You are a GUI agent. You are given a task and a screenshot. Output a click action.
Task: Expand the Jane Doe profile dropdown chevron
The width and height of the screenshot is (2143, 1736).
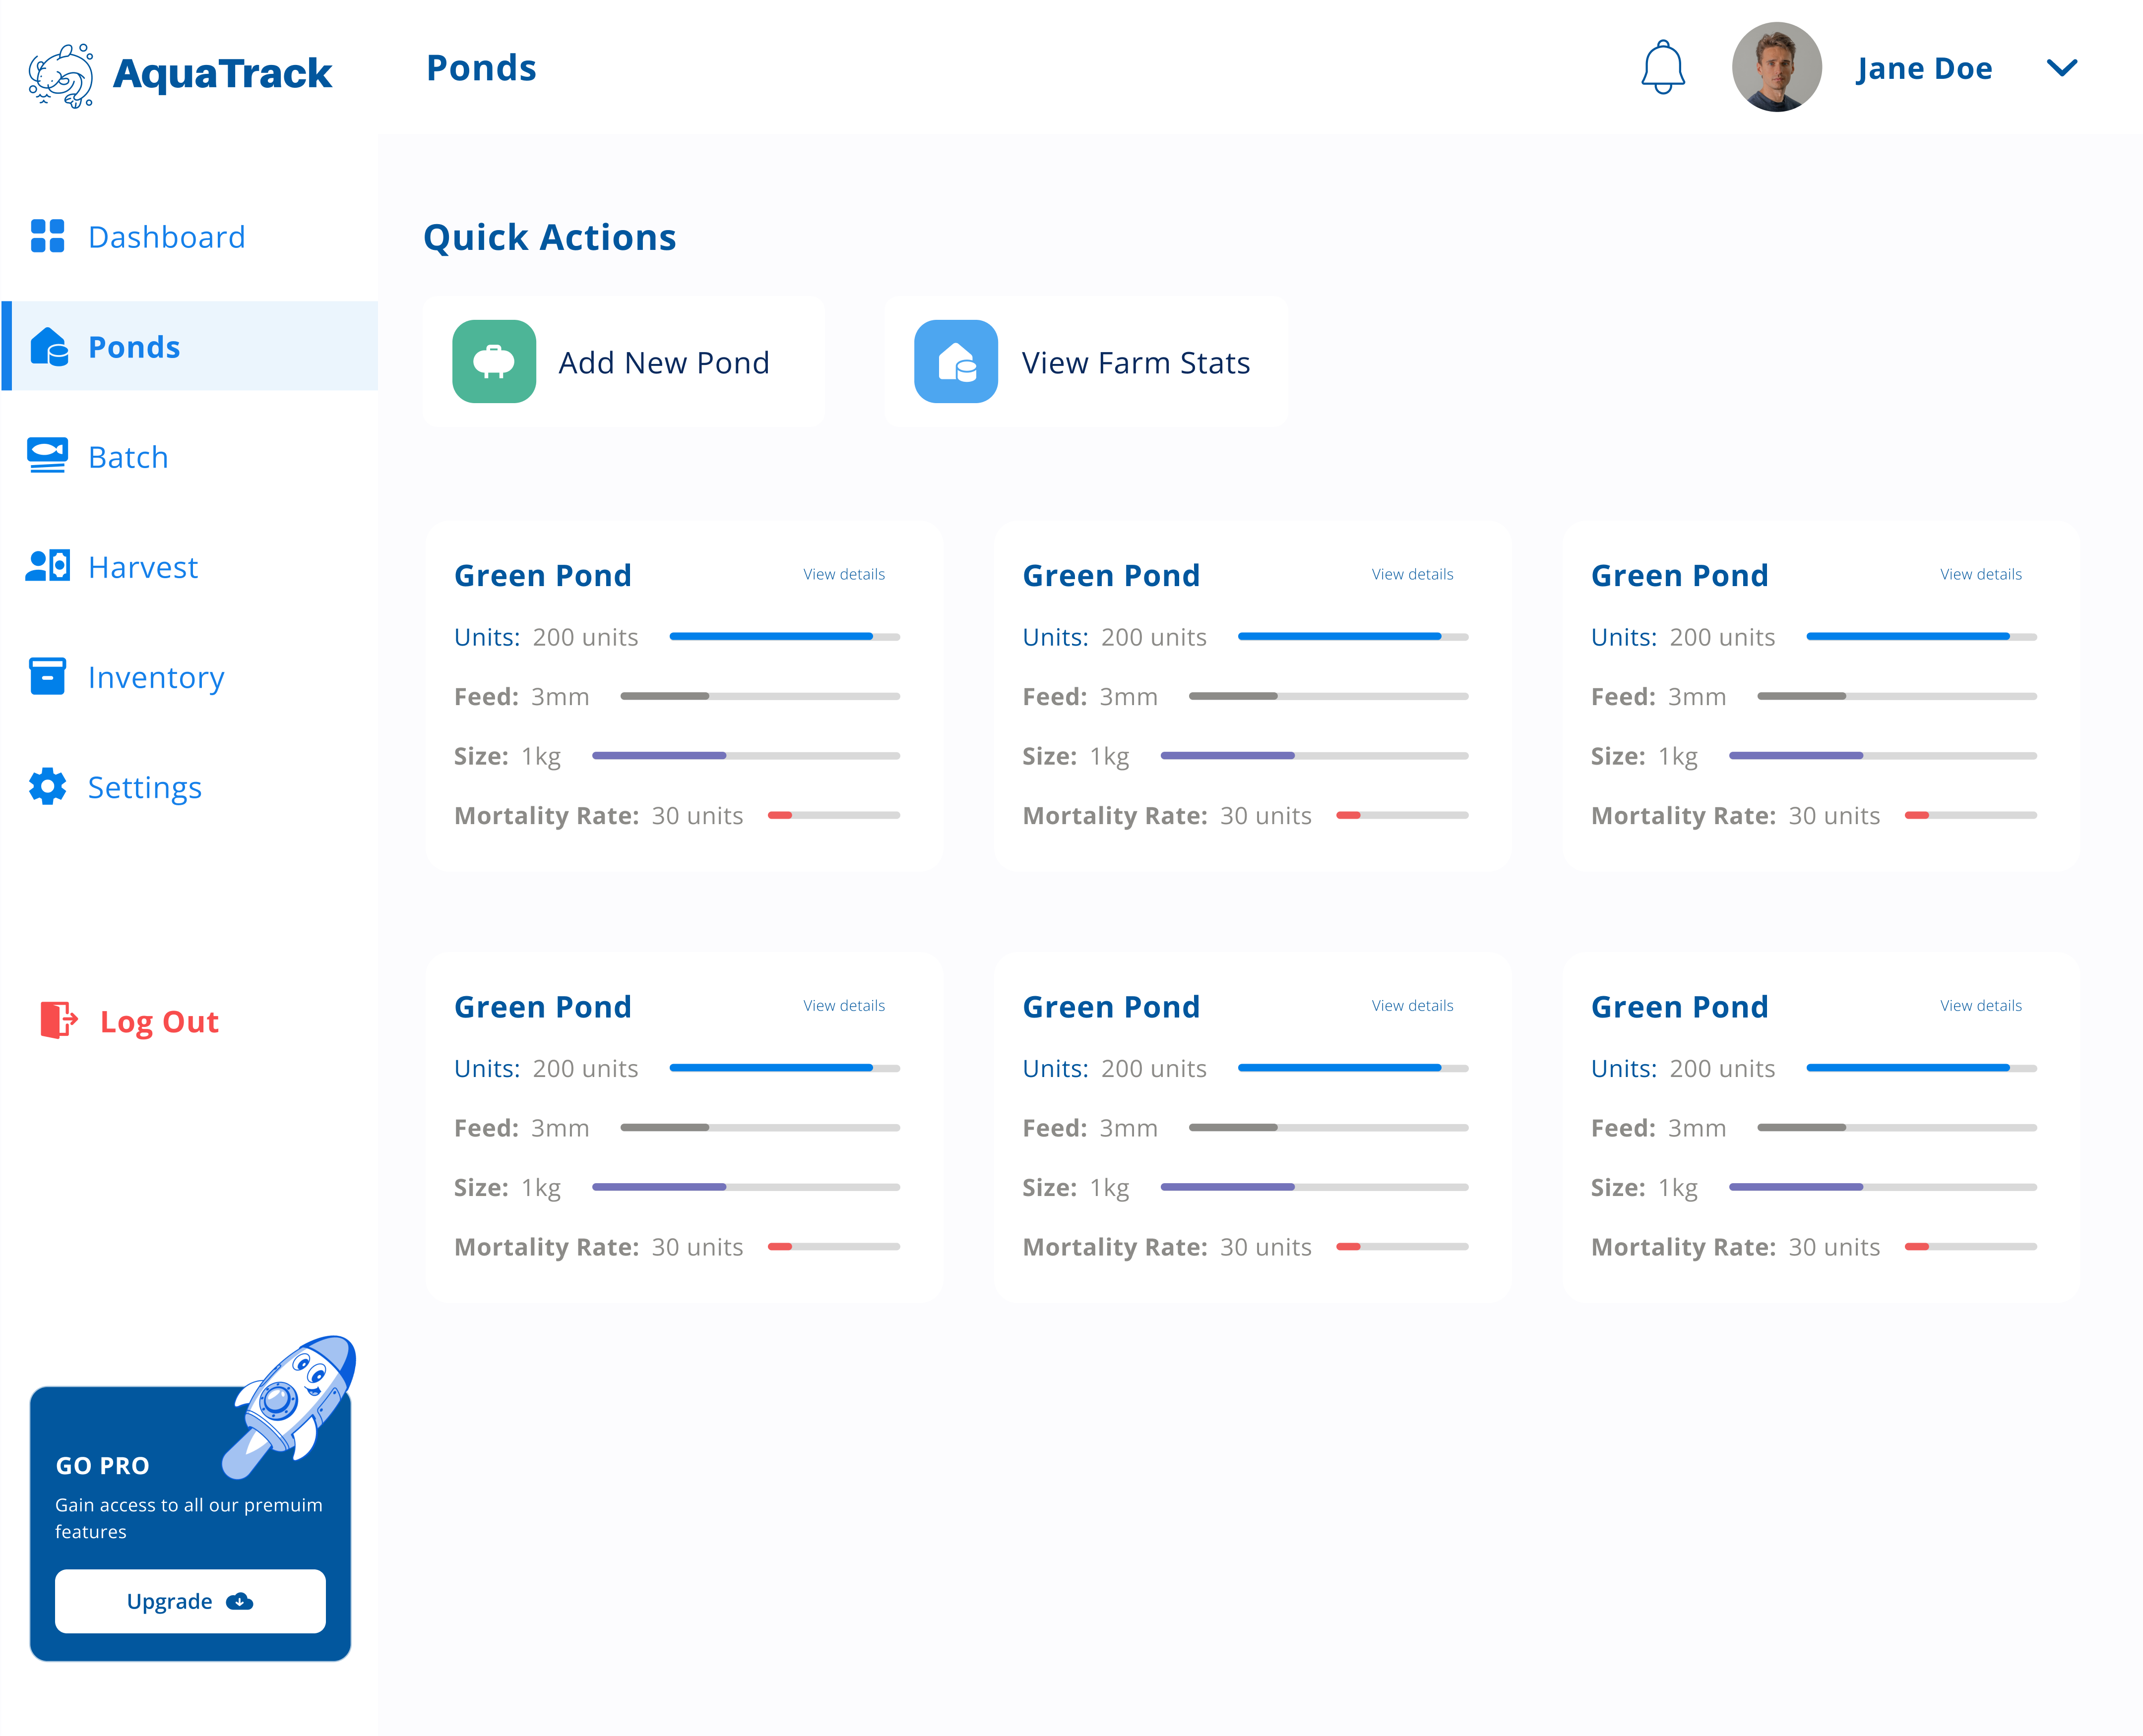2061,68
